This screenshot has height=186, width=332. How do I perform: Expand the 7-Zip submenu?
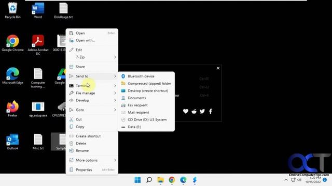tap(92, 57)
